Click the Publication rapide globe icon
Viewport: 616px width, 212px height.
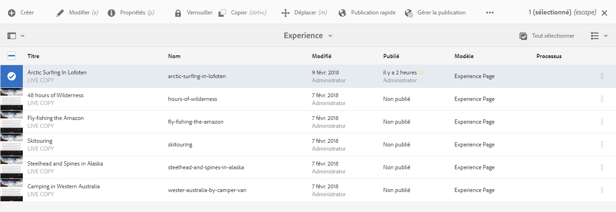tap(342, 13)
